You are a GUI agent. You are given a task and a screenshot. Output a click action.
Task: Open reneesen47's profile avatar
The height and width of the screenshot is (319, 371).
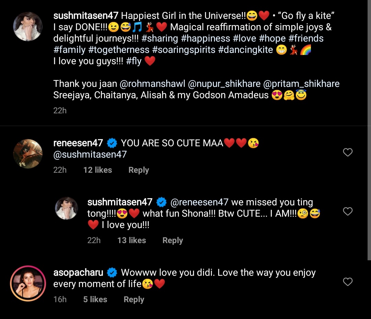(x=28, y=154)
